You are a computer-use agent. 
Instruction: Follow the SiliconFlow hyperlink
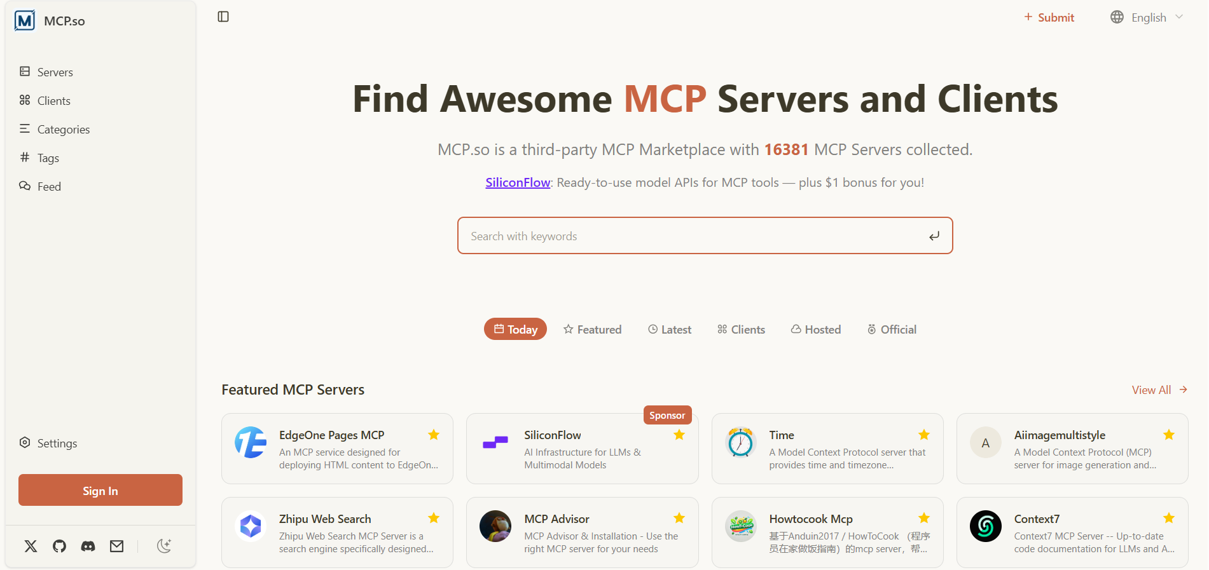[x=518, y=182]
